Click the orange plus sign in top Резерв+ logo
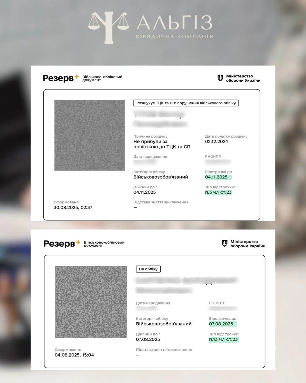Screen dimensions: 306x383 coord(76,76)
